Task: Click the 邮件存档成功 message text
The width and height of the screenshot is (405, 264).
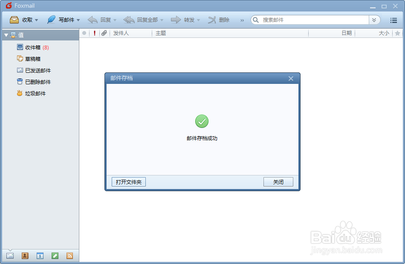Action: coord(202,138)
